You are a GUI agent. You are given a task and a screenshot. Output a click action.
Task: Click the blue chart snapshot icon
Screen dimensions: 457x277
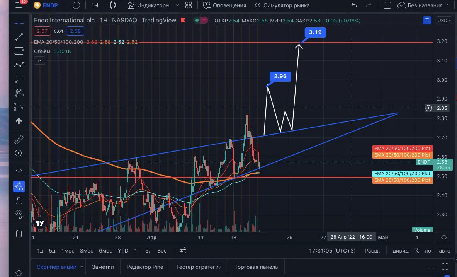point(427,20)
